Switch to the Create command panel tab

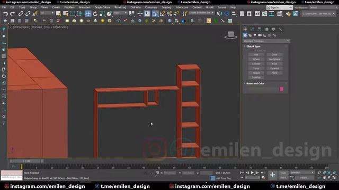coord(245,29)
